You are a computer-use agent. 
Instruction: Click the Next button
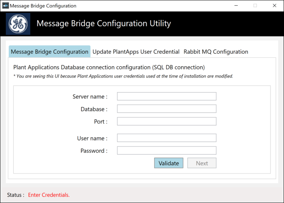[202, 163]
